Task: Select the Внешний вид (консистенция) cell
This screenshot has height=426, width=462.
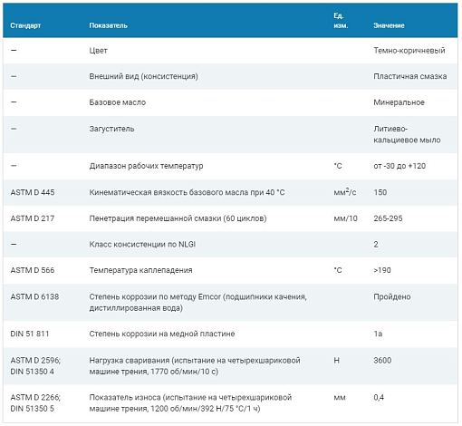Action: (143, 76)
